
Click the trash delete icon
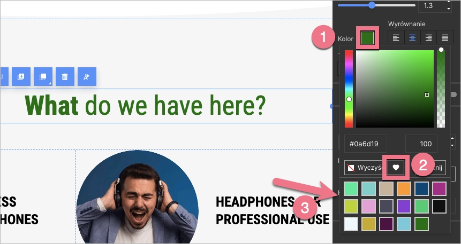(65, 76)
